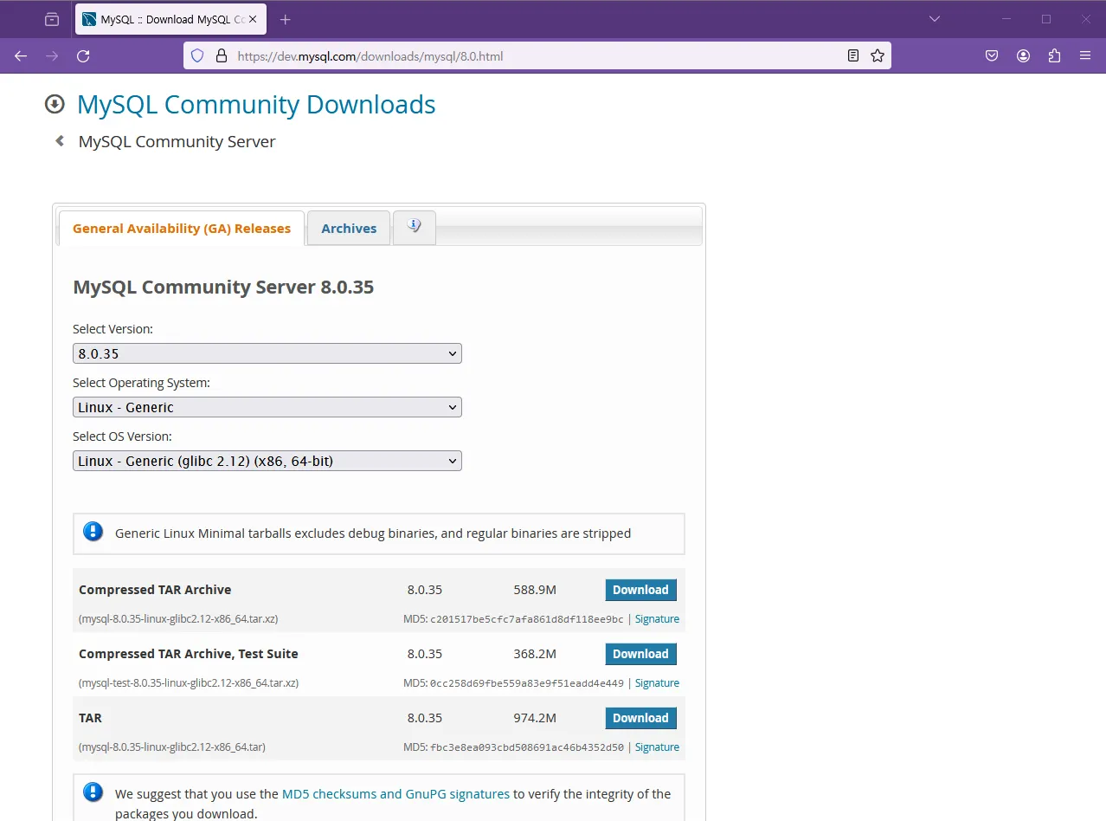Open Signature link for the TAR file
The image size is (1106, 821).
[657, 747]
